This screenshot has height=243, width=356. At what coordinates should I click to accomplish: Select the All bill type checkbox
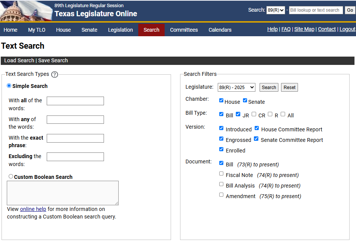pos(283,114)
